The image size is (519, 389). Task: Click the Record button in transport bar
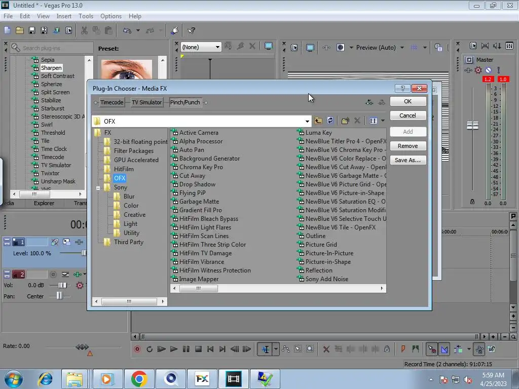point(137,349)
